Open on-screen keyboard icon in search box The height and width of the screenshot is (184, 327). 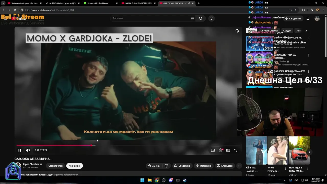pos(192,18)
